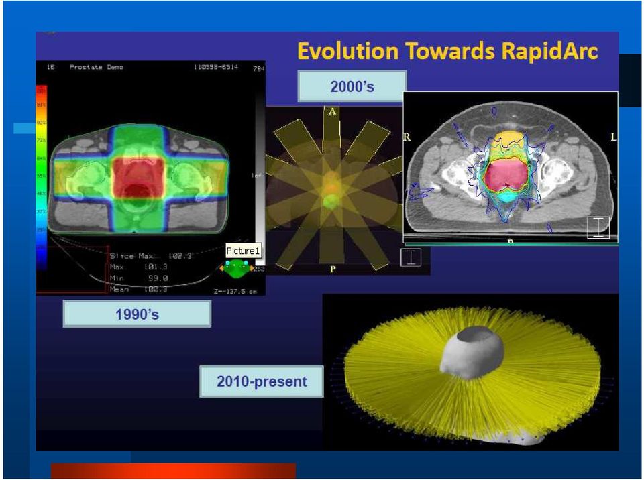Click the 'R' right-side marker on the CT
The height and width of the screenshot is (480, 644).
tap(407, 137)
